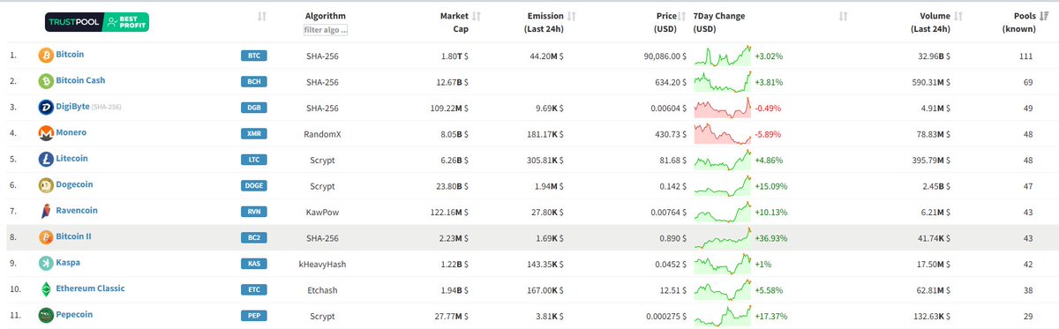The width and height of the screenshot is (1059, 329).
Task: Click the BCH ticker badge
Action: click(x=253, y=81)
